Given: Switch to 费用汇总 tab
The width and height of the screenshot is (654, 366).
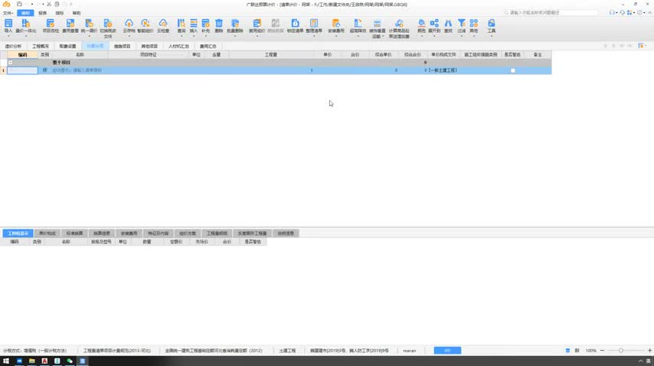Looking at the screenshot, I should click(x=208, y=46).
